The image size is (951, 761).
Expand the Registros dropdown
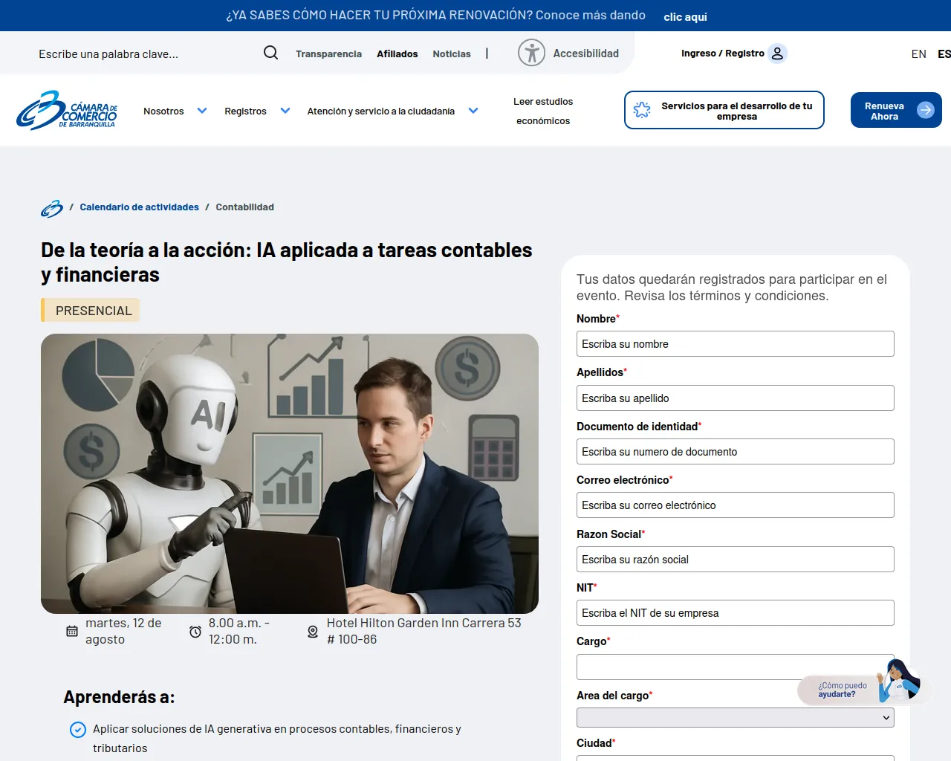coord(257,111)
